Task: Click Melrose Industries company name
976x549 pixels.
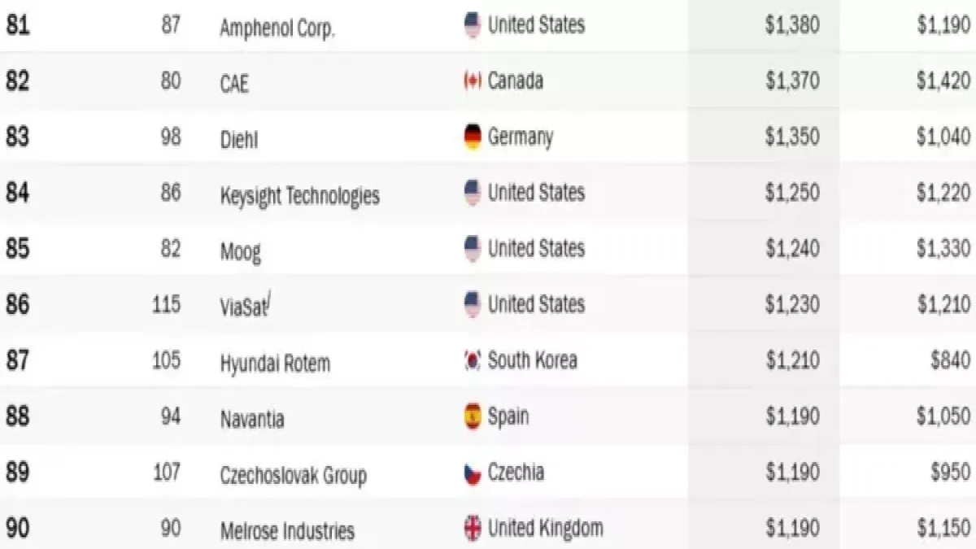Action: [287, 531]
